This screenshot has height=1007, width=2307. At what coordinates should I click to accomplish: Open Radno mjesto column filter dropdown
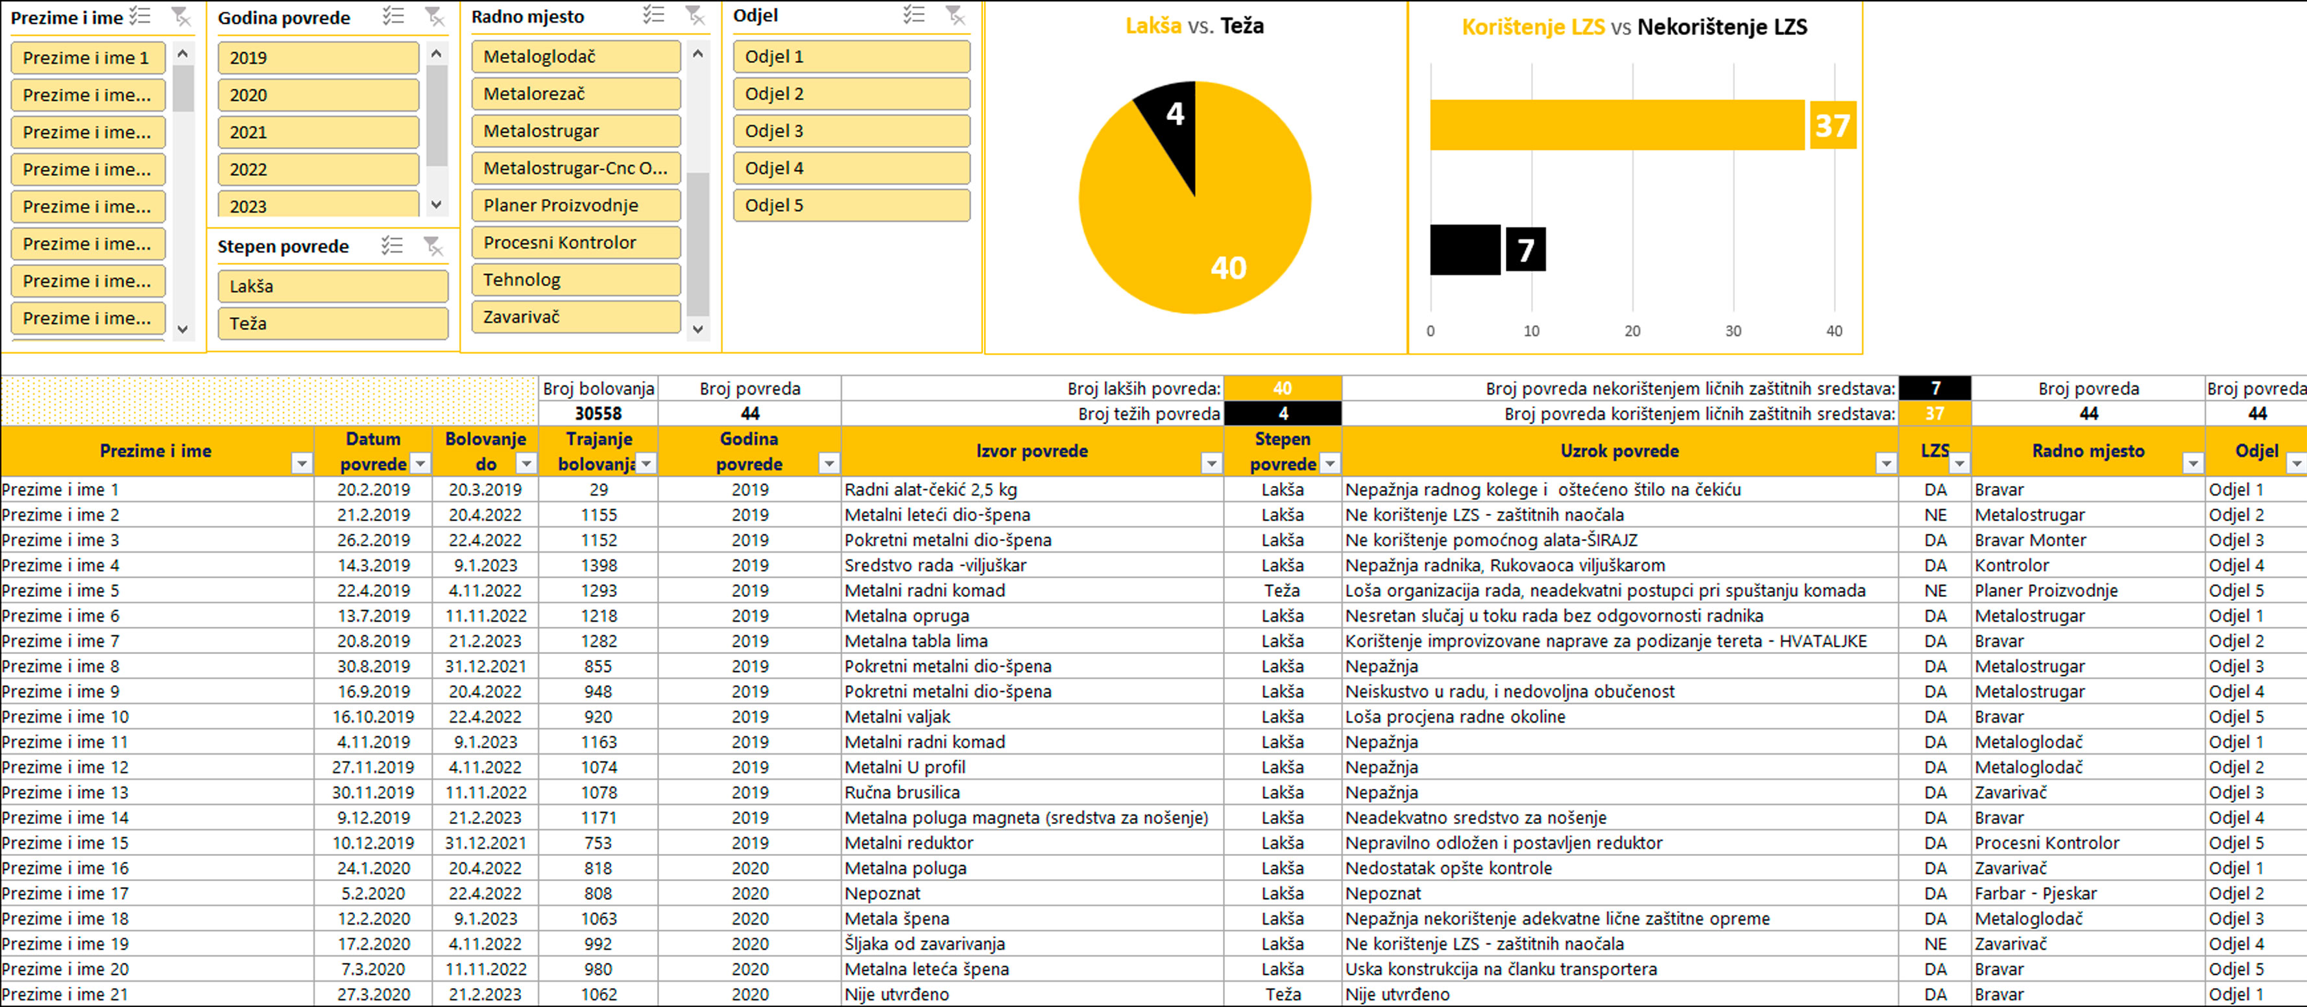[2192, 463]
